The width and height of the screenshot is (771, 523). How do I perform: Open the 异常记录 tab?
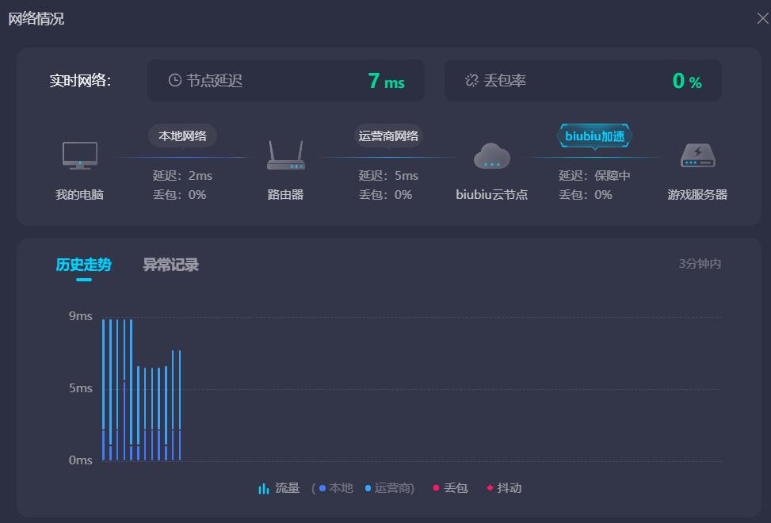coord(170,265)
